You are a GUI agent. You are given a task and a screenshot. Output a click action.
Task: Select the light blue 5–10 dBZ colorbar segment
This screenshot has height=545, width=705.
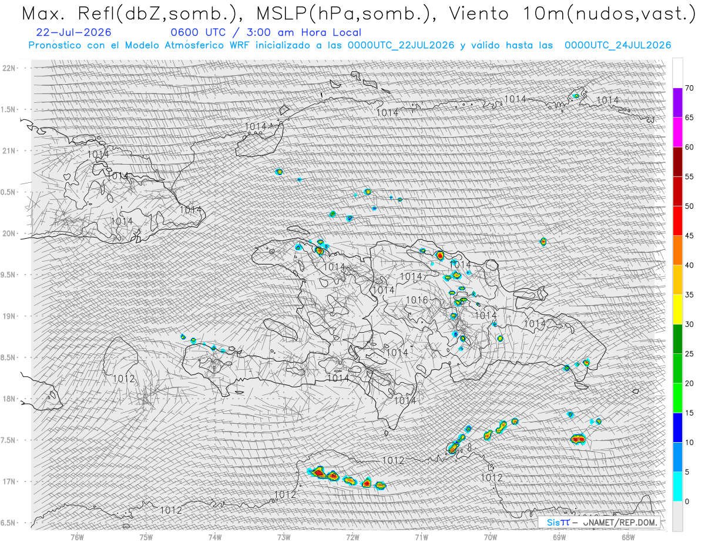[677, 457]
